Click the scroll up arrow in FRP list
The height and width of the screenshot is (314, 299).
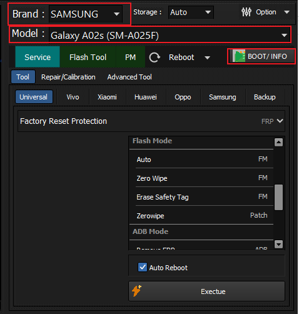point(278,143)
